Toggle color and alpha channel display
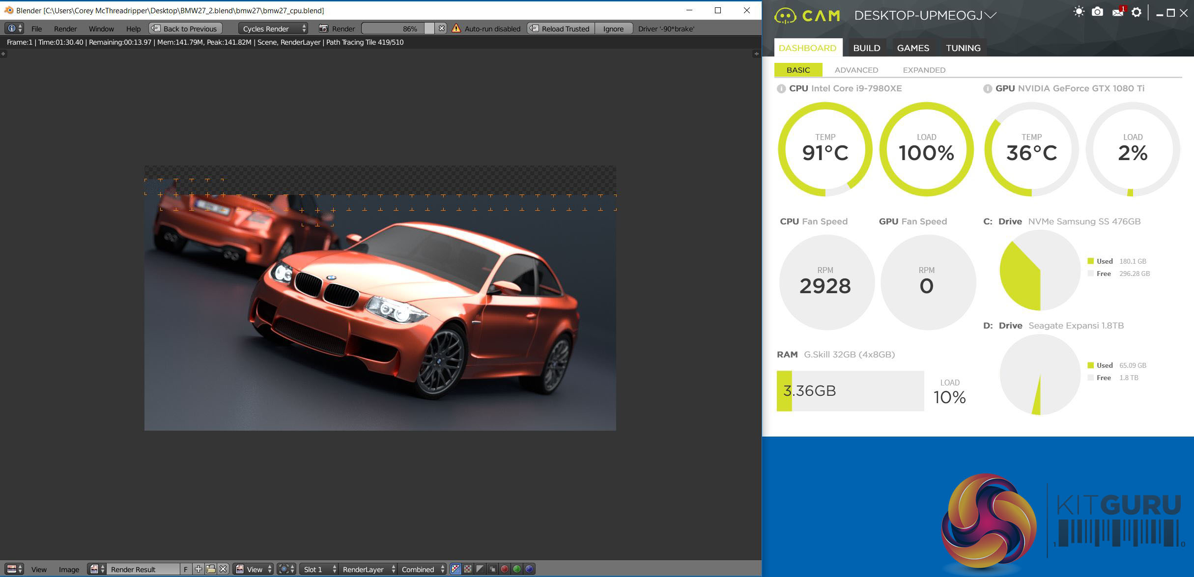Viewport: 1194px width, 577px height. coord(455,569)
